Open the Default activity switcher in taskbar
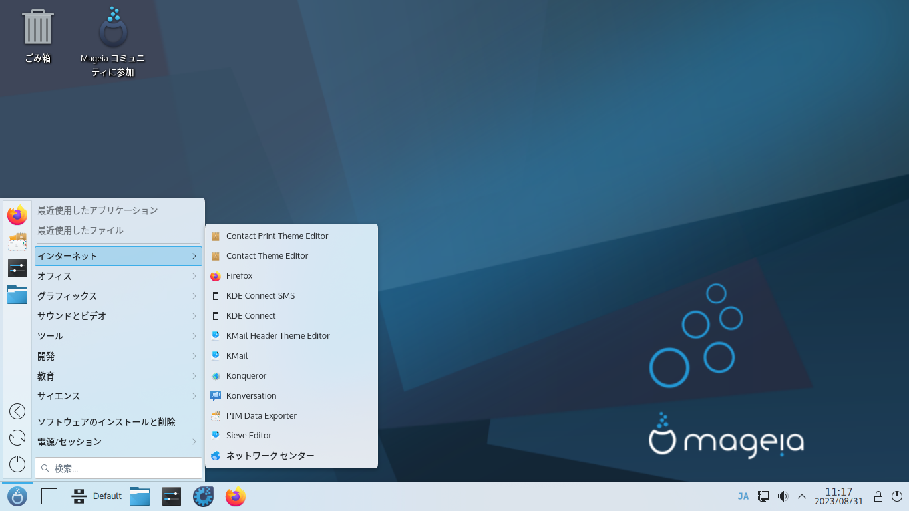The width and height of the screenshot is (909, 511). (97, 496)
